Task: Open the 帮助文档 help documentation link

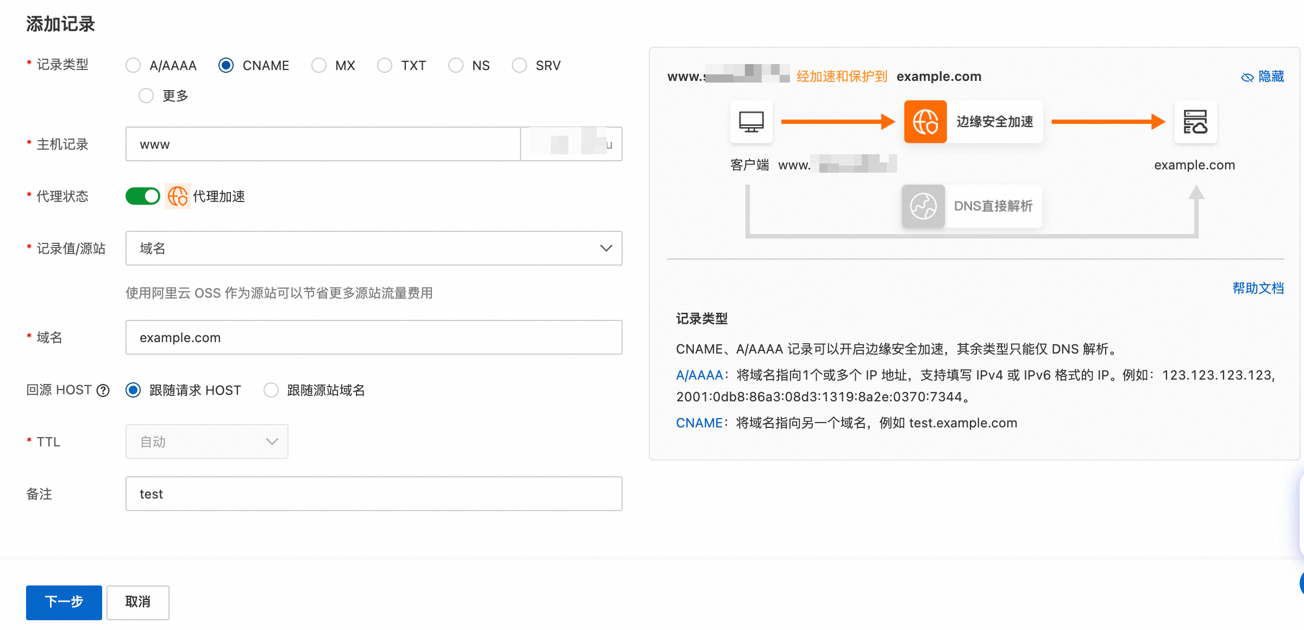Action: (x=1257, y=288)
